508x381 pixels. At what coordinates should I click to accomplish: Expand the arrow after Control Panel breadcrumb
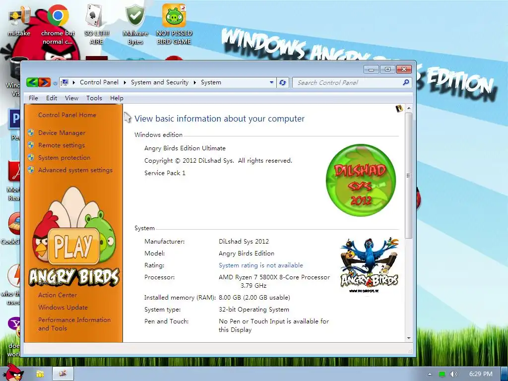125,83
